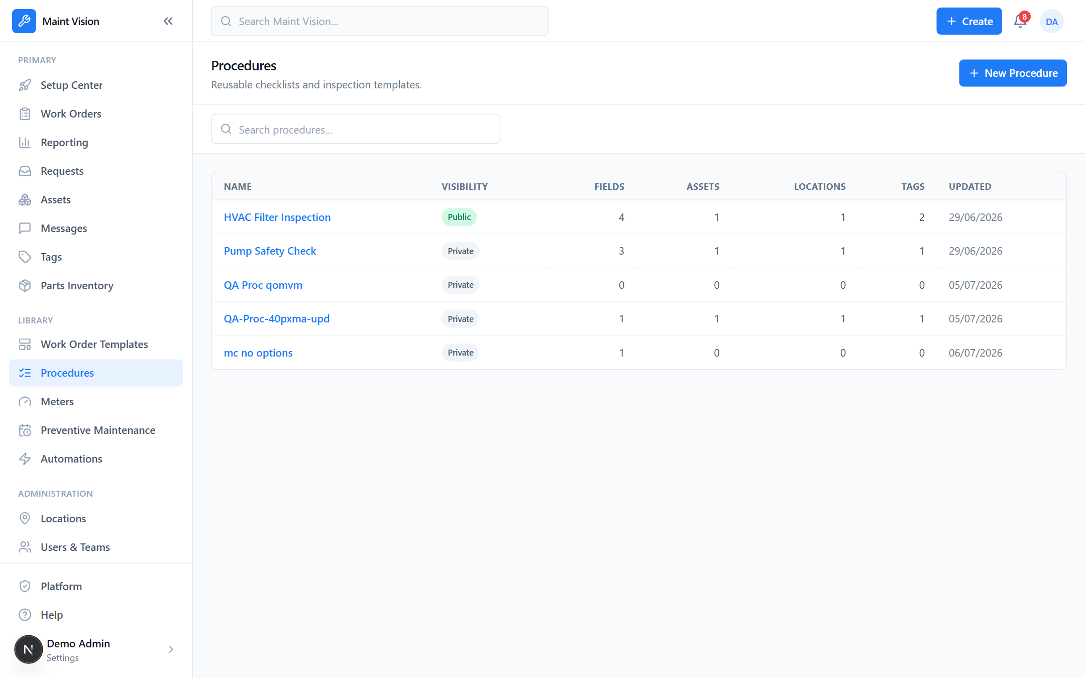1085x678 pixels.
Task: Click the DA user avatar
Action: coord(1052,22)
